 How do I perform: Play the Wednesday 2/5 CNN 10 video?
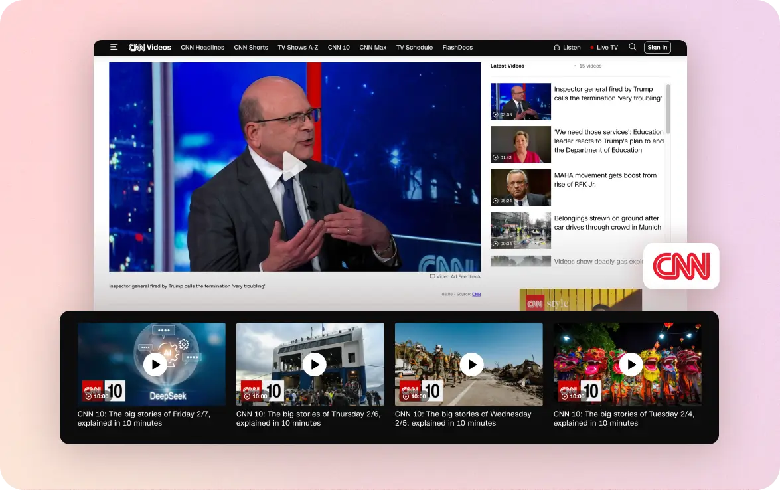point(471,365)
